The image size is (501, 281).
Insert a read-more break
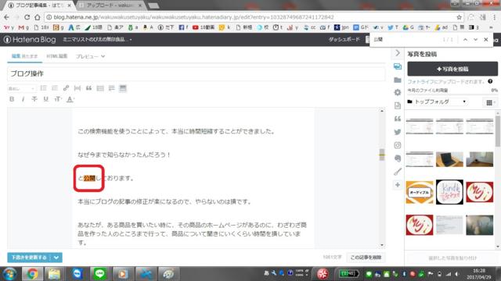pyautogui.click(x=77, y=88)
